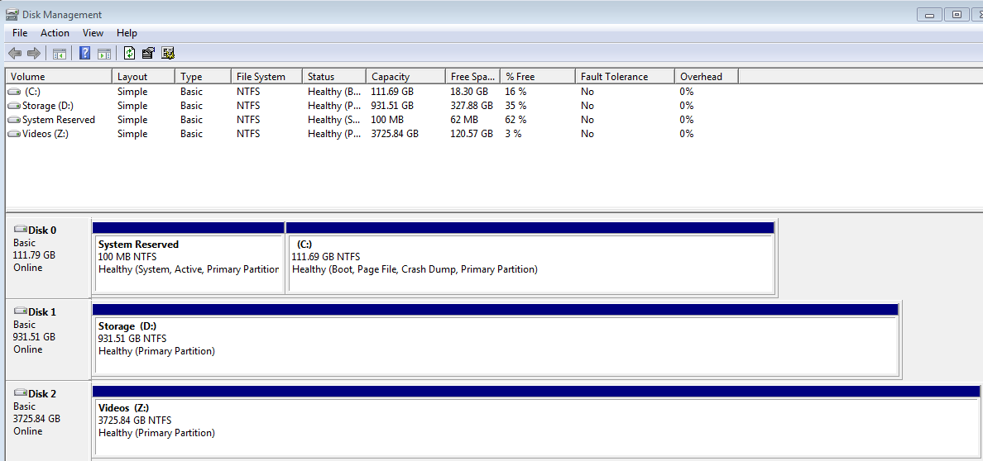
Task: Select the Disk 2 label panel
Action: (x=48, y=421)
